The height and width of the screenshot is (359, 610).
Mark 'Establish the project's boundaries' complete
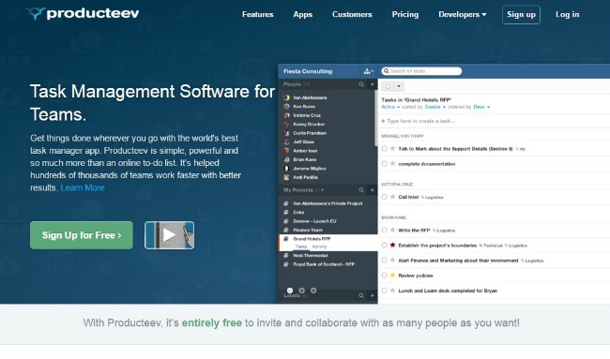click(384, 246)
